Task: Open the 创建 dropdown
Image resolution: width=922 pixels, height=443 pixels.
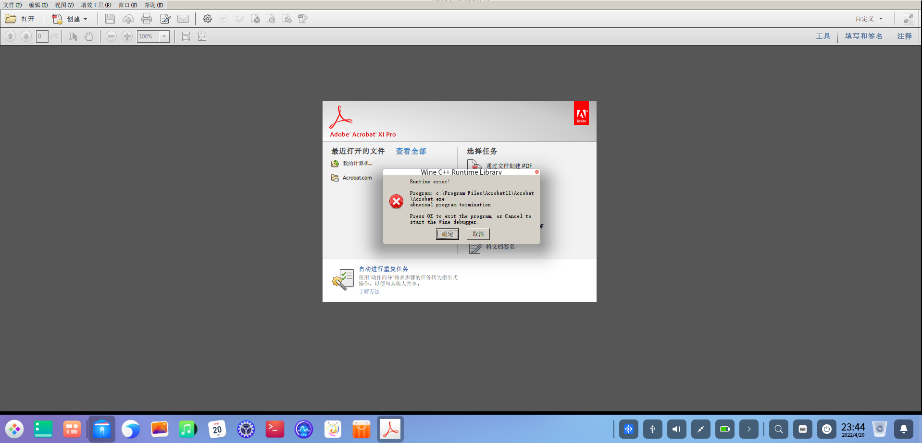Action: point(75,19)
